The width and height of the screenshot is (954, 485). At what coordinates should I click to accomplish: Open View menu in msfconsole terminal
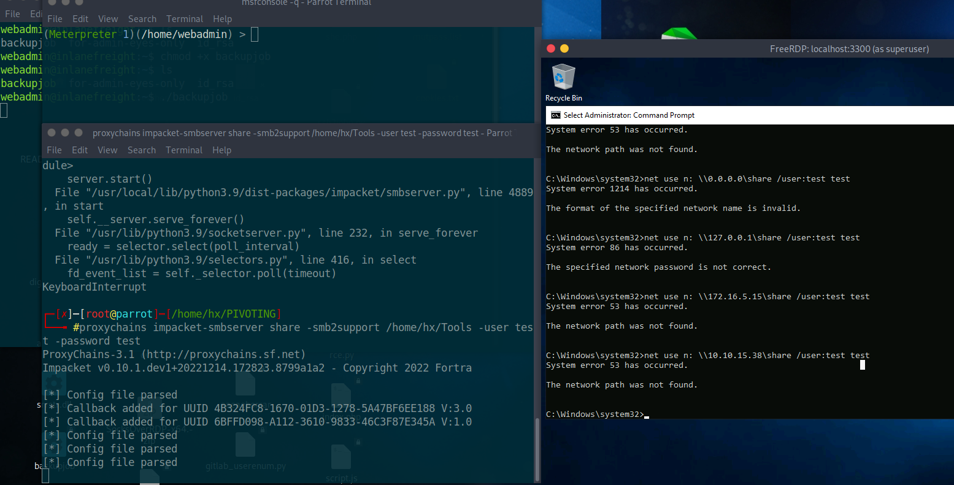(x=108, y=19)
